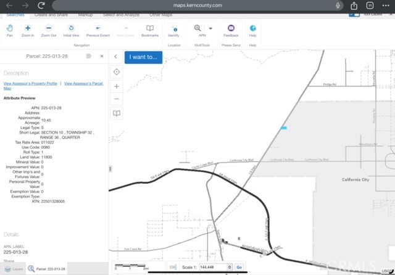Switch to the Layers panel tab
This screenshot has width=395, height=275.
click(14, 269)
